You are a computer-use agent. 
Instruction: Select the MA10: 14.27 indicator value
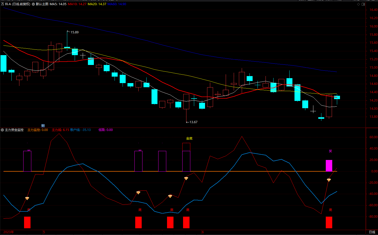77,4
